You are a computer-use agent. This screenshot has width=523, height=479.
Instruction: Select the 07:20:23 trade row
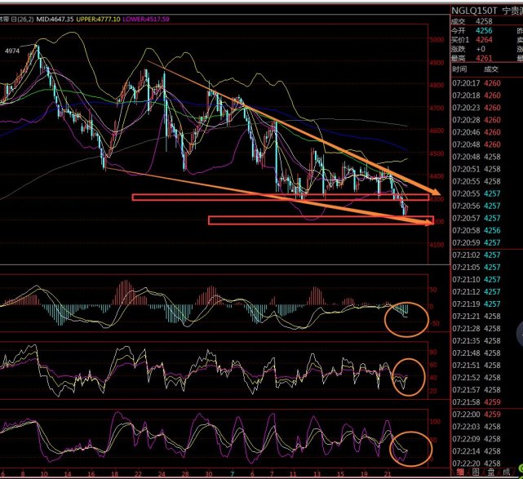tap(476, 108)
